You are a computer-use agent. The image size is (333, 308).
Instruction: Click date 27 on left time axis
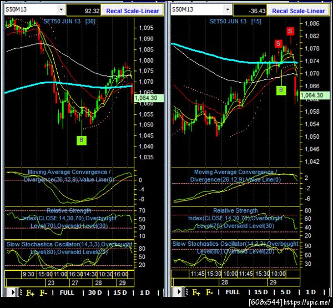pyautogui.click(x=75, y=283)
